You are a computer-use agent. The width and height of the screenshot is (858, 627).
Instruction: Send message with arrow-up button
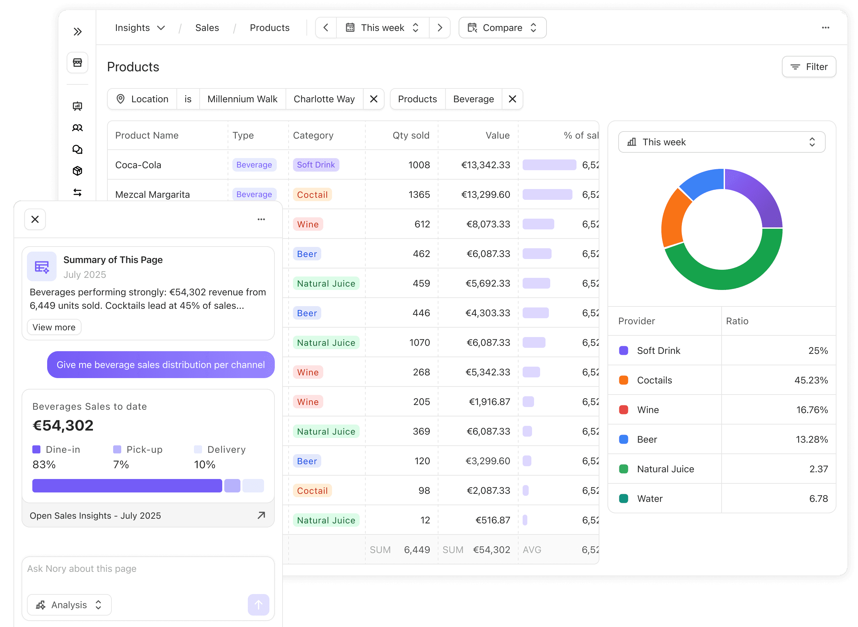258,604
